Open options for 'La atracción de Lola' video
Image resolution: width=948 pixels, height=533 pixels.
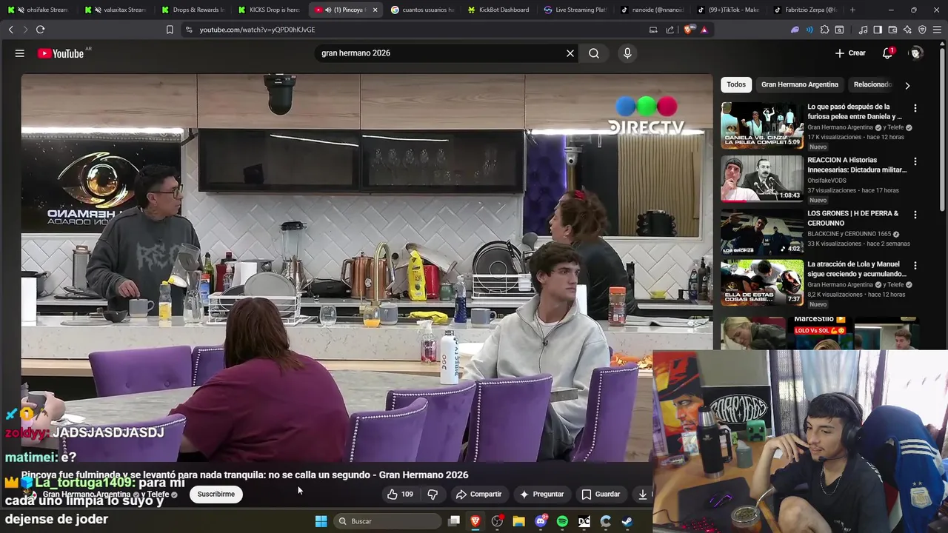tap(915, 265)
